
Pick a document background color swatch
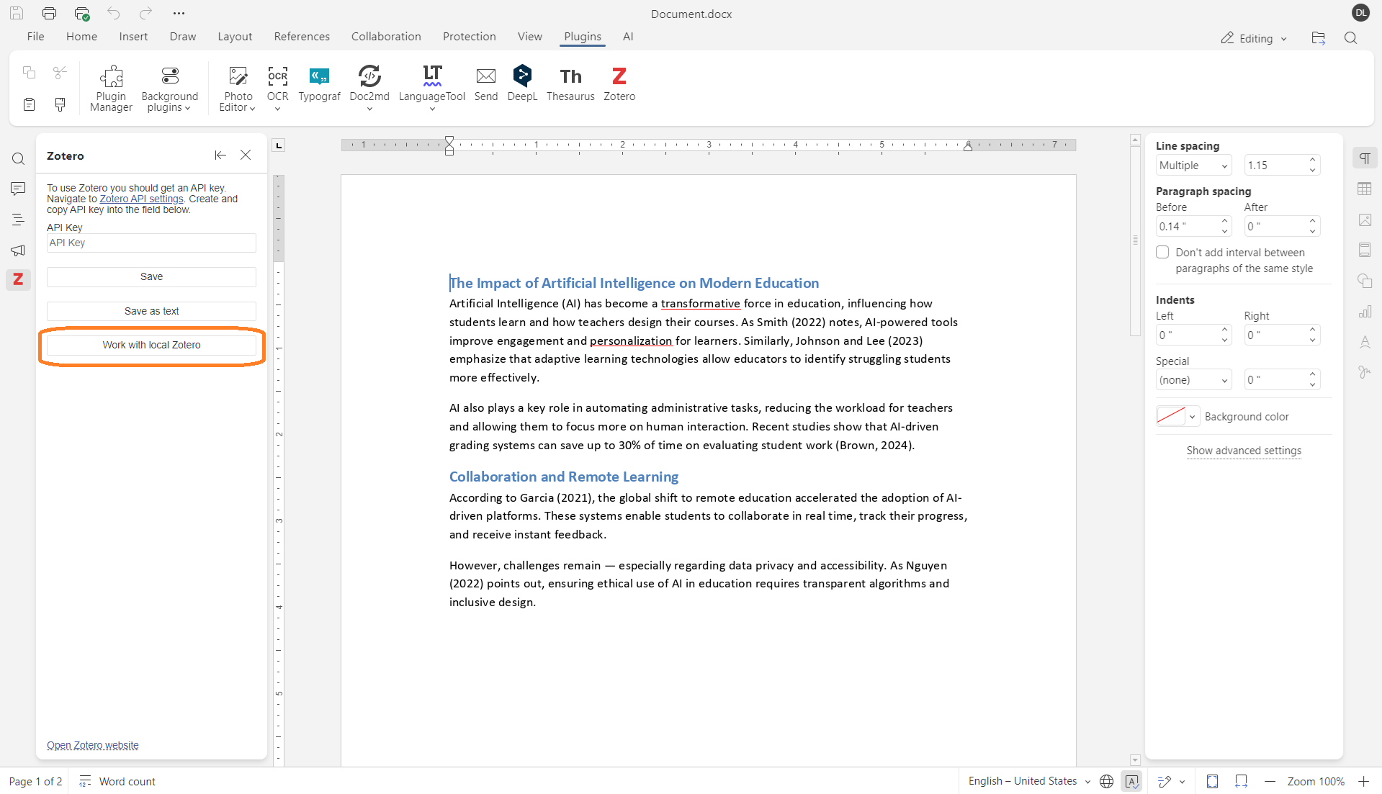coord(1170,416)
